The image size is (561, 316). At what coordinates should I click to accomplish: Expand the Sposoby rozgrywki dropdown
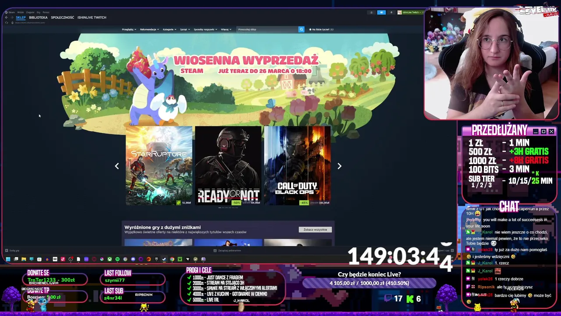206,29
